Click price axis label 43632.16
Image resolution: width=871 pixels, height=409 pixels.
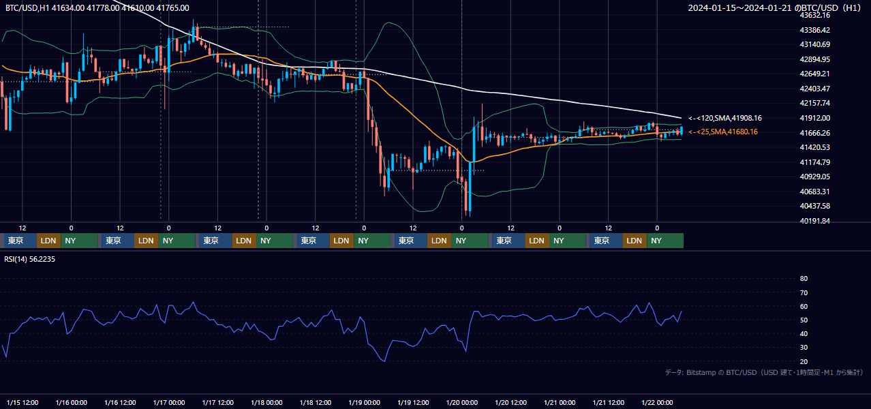click(x=814, y=15)
